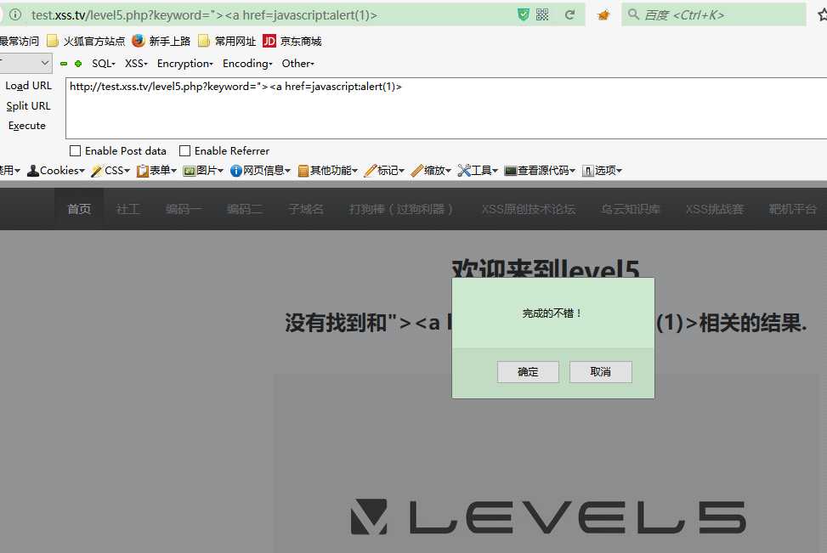Screen dimensions: 827x553
Task: Click the 完成的不错！dialog message text
Action: pos(552,313)
